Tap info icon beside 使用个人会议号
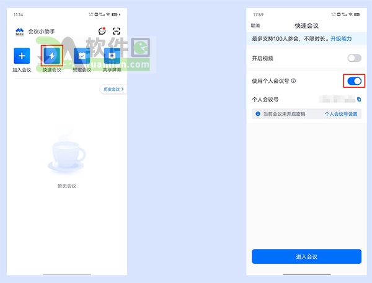Screen dimensions: 372x283 point(293,81)
